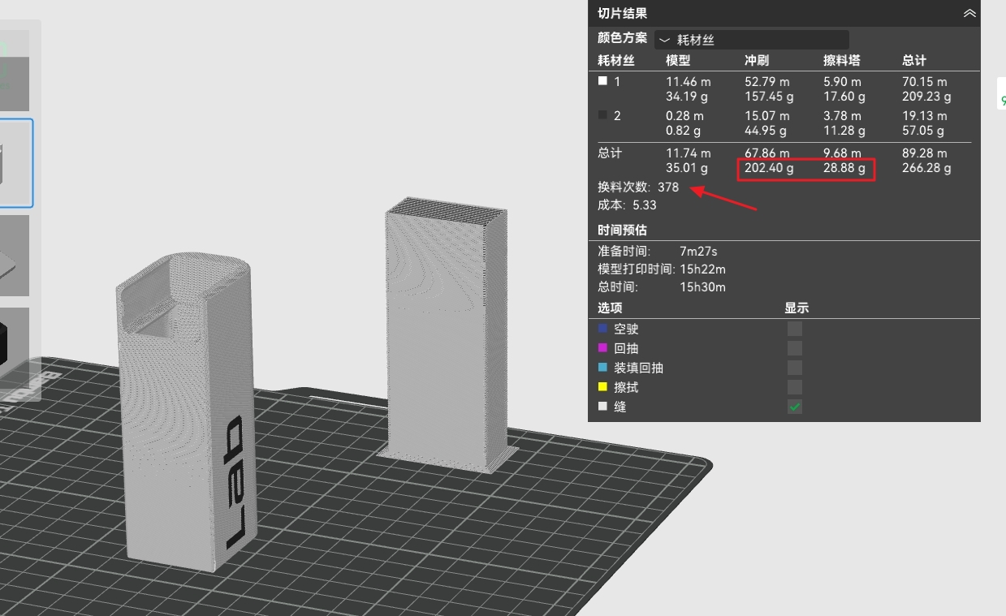Click the filament 1 model length '11.46 m'
Image resolution: width=1006 pixels, height=616 pixels.
point(689,82)
